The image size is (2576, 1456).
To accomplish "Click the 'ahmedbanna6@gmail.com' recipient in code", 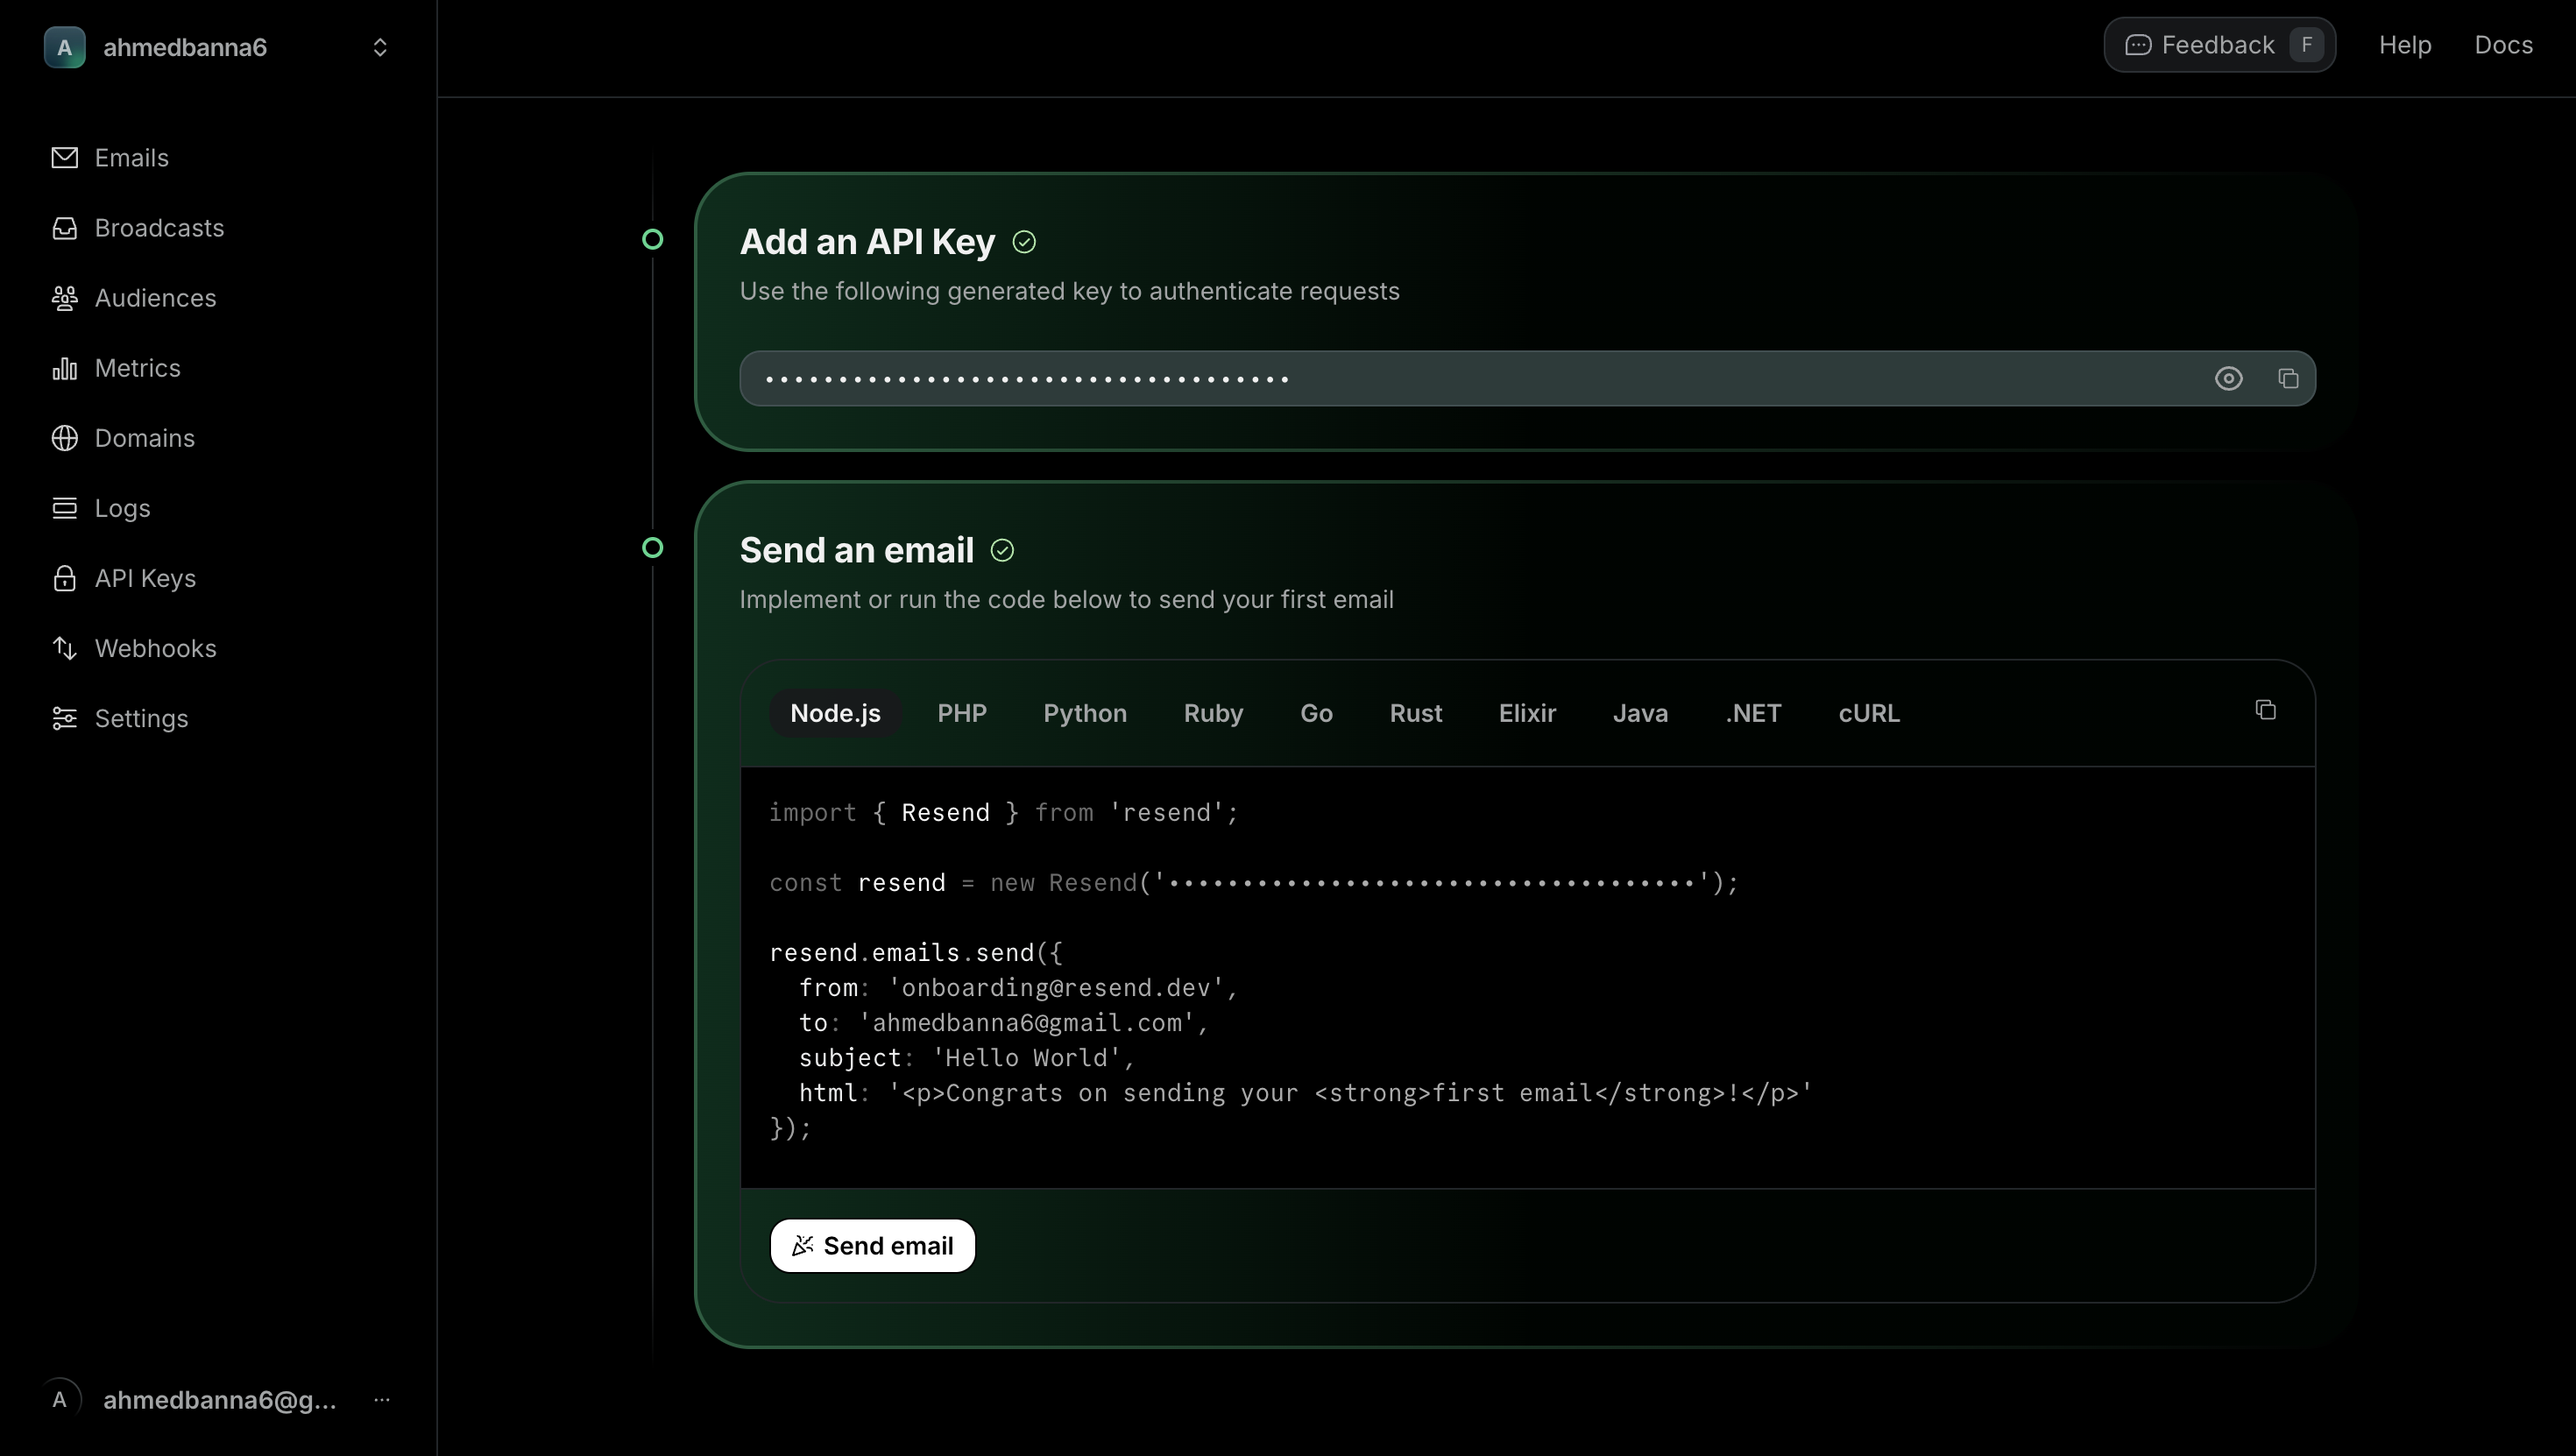I will pos(1026,1023).
